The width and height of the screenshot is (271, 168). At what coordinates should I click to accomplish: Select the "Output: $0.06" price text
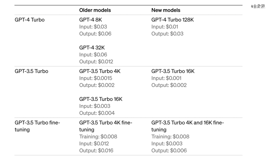95,34
